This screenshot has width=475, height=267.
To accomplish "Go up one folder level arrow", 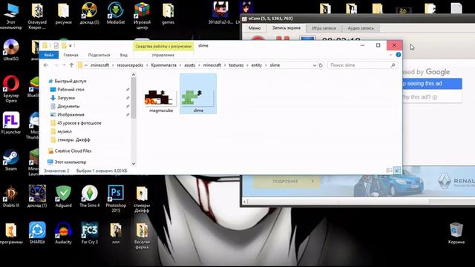I will (x=71, y=65).
